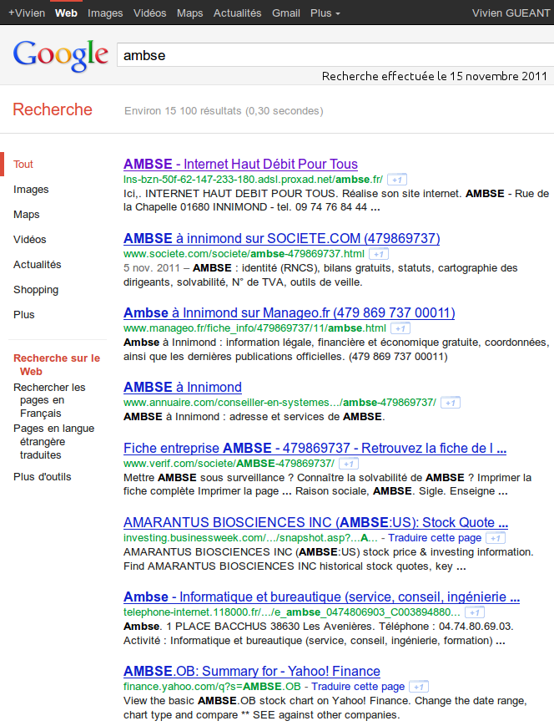Select Vidéos filter in left sidebar
The width and height of the screenshot is (554, 726).
point(29,240)
